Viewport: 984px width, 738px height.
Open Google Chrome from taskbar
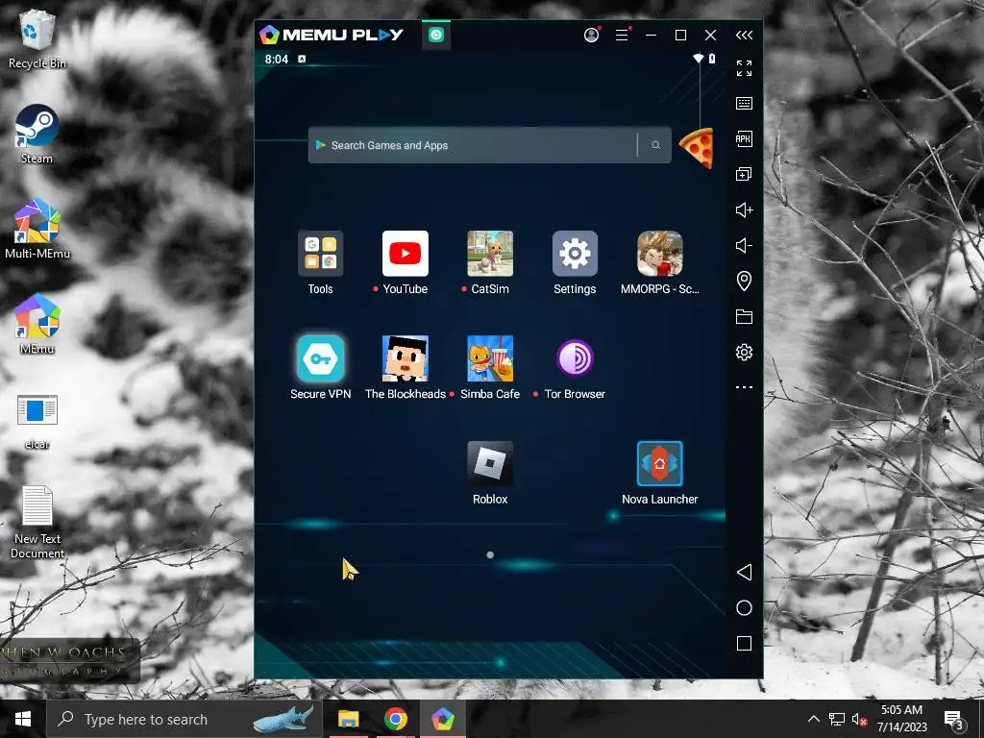click(x=395, y=719)
